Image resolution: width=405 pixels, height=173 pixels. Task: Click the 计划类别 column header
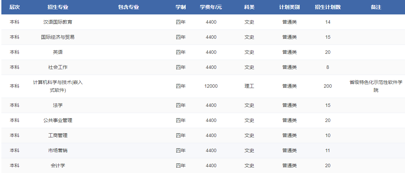coord(289,7)
